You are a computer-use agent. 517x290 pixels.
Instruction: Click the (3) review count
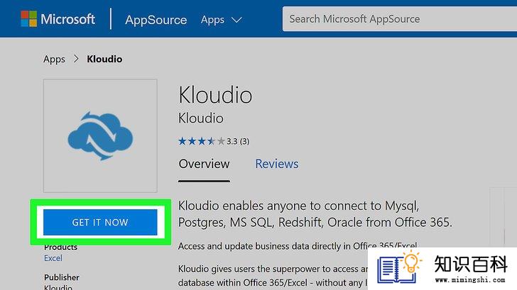click(244, 142)
